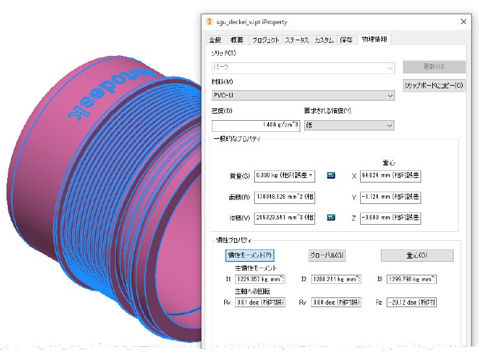Open the プロジェクト tab
479x352 pixels.
(x=265, y=40)
